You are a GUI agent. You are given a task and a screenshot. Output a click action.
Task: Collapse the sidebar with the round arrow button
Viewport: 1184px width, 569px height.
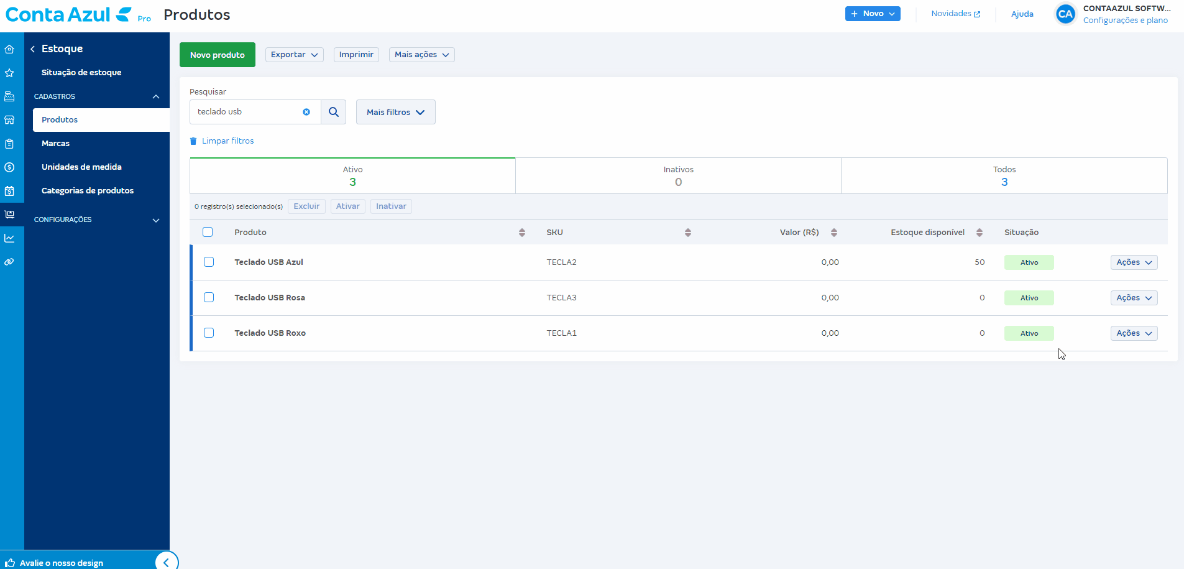[166, 562]
